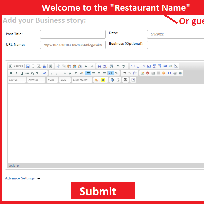Switch to Source view
Viewport: 204px width, 204px height.
point(16,66)
